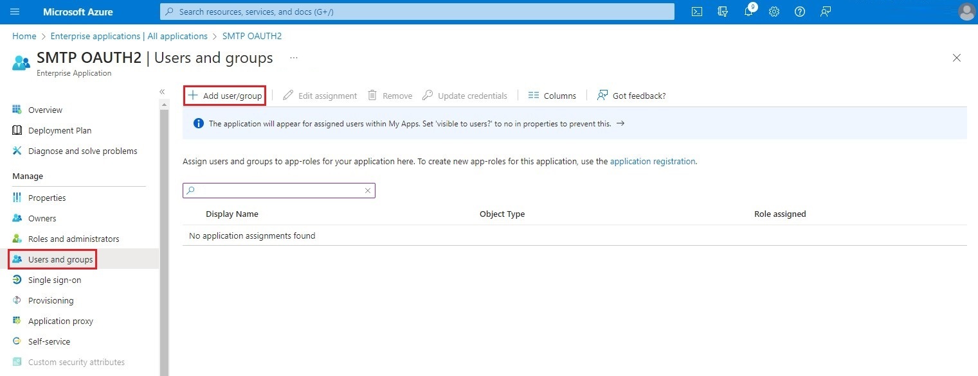Image resolution: width=978 pixels, height=376 pixels.
Task: Click the account avatar
Action: point(966,12)
